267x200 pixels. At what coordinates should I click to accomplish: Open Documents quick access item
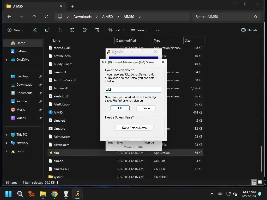click(x=23, y=93)
